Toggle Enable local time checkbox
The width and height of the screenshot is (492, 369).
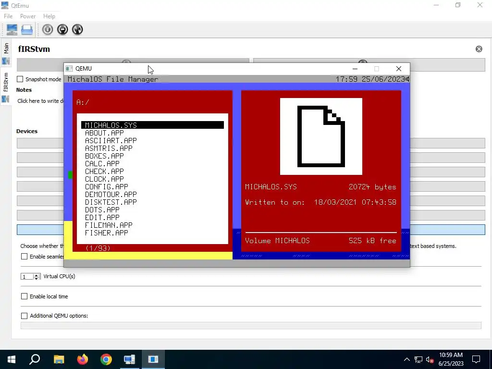tap(24, 296)
